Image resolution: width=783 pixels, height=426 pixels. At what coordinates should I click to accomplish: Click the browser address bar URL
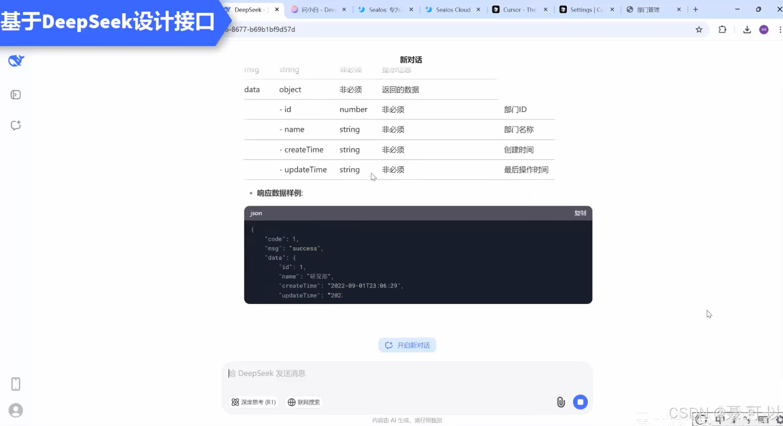[x=261, y=29]
